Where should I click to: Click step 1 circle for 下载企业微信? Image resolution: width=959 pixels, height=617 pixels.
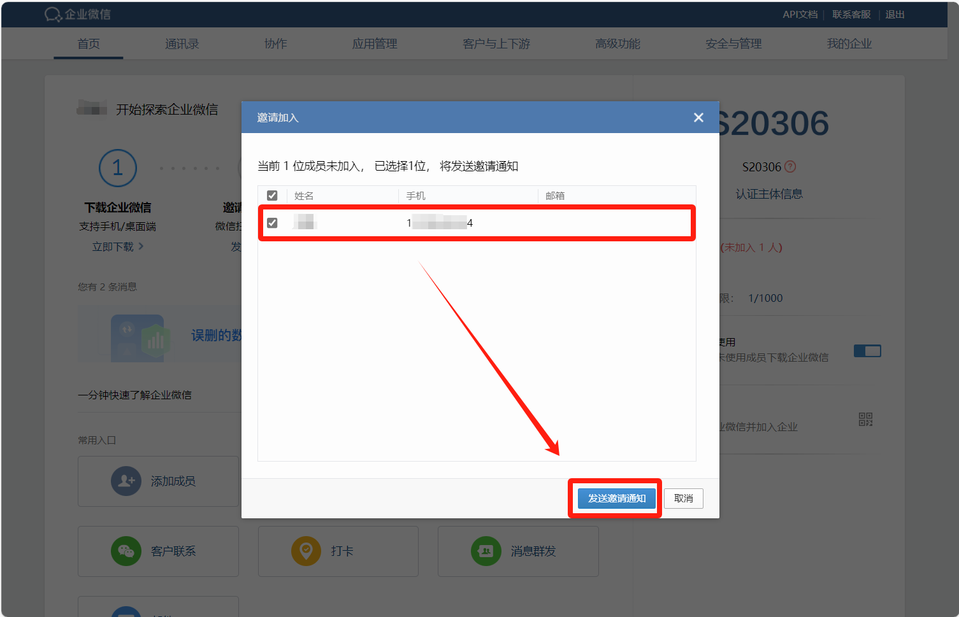(118, 168)
